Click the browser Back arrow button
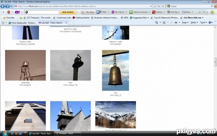This screenshot has height=136, width=217. [x=3, y=6]
